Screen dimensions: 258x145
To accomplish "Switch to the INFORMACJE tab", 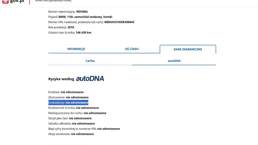I will (76, 49).
